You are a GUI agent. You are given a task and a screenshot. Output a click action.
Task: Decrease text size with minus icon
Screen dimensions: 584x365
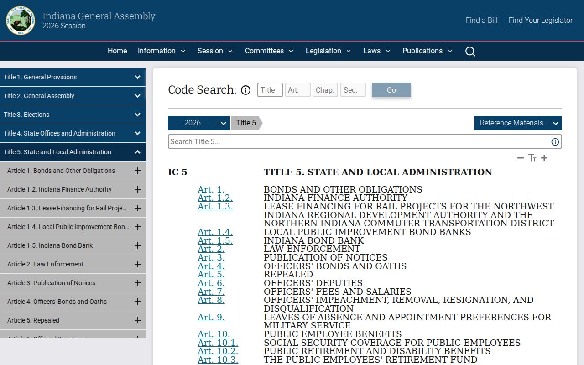pyautogui.click(x=521, y=158)
